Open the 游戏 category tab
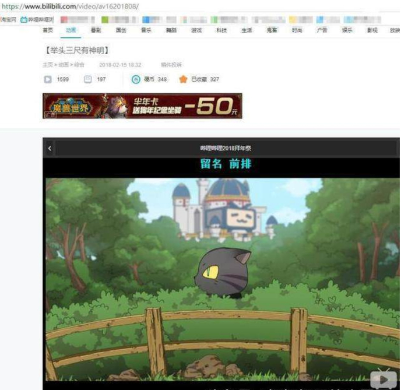408x390 pixels. [197, 30]
